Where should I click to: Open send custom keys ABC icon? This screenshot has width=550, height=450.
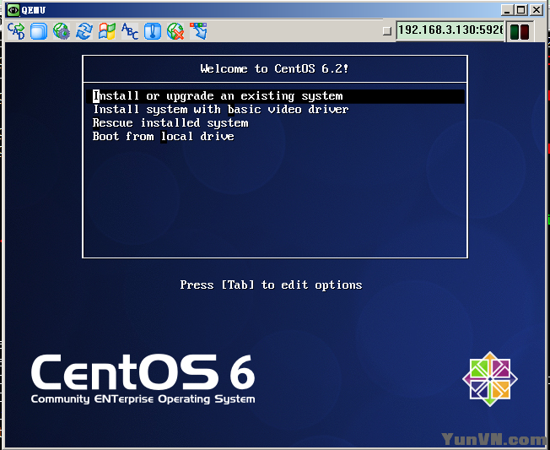[130, 31]
